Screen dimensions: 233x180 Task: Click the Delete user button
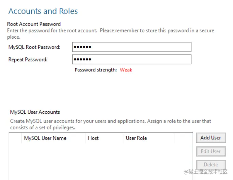pyautogui.click(x=211, y=164)
